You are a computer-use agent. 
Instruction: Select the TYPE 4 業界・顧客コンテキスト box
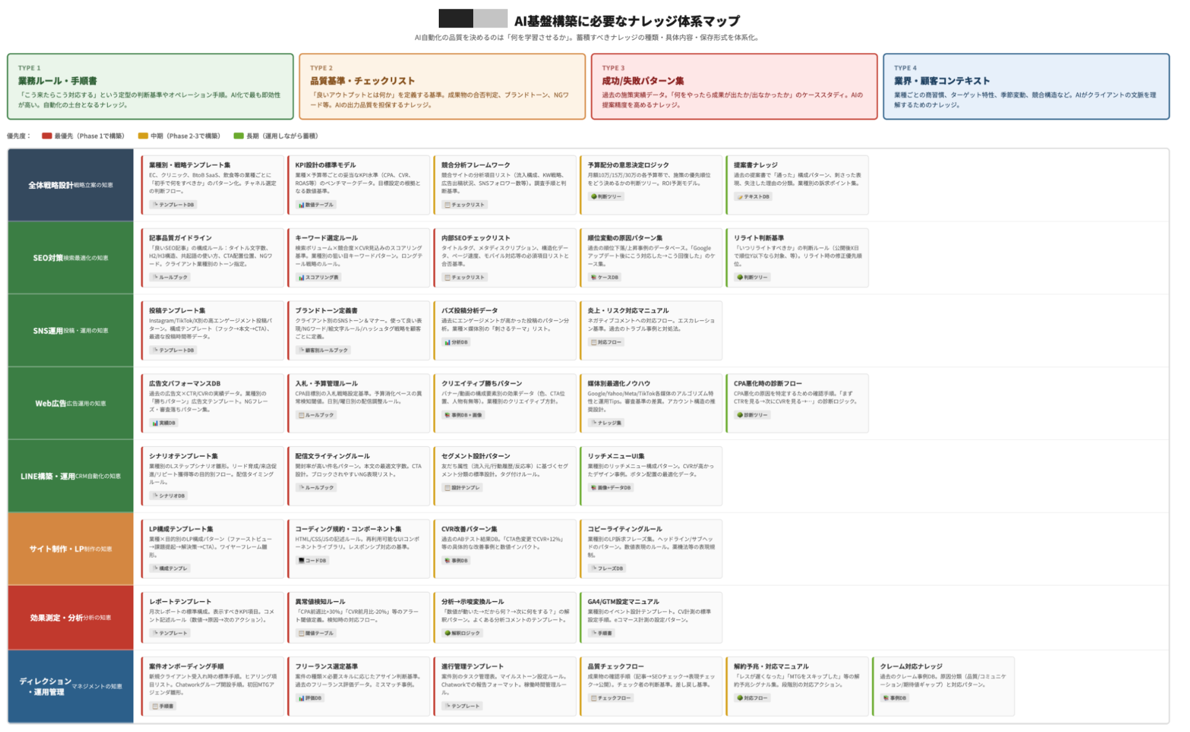tap(1026, 87)
